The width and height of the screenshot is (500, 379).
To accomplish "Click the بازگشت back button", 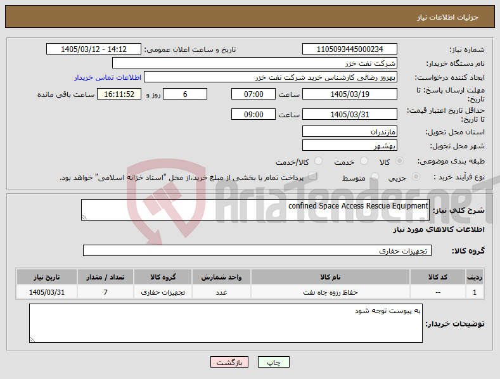I will pos(229,362).
